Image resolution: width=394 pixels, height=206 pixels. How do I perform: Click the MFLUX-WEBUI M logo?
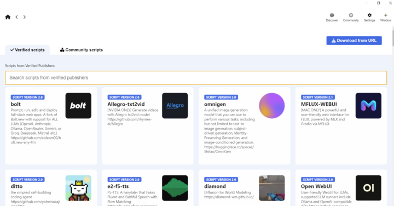coord(368,106)
